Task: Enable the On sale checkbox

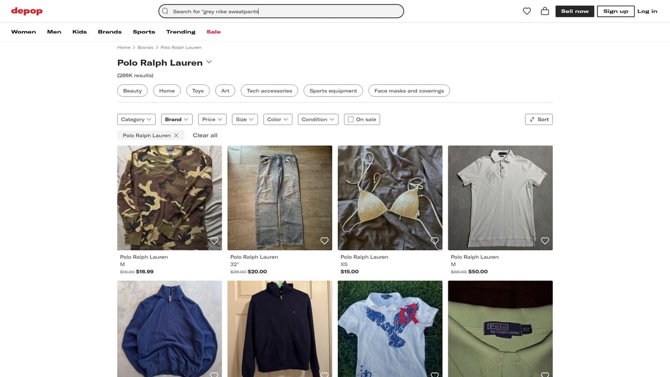Action: (351, 120)
